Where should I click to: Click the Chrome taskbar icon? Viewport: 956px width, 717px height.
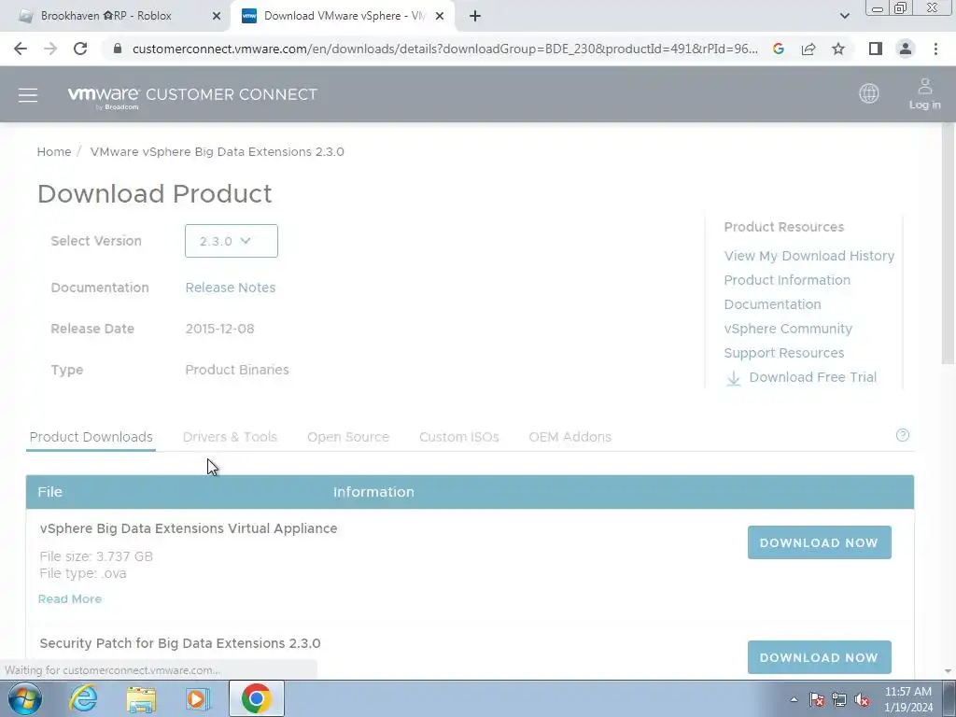[x=257, y=698]
